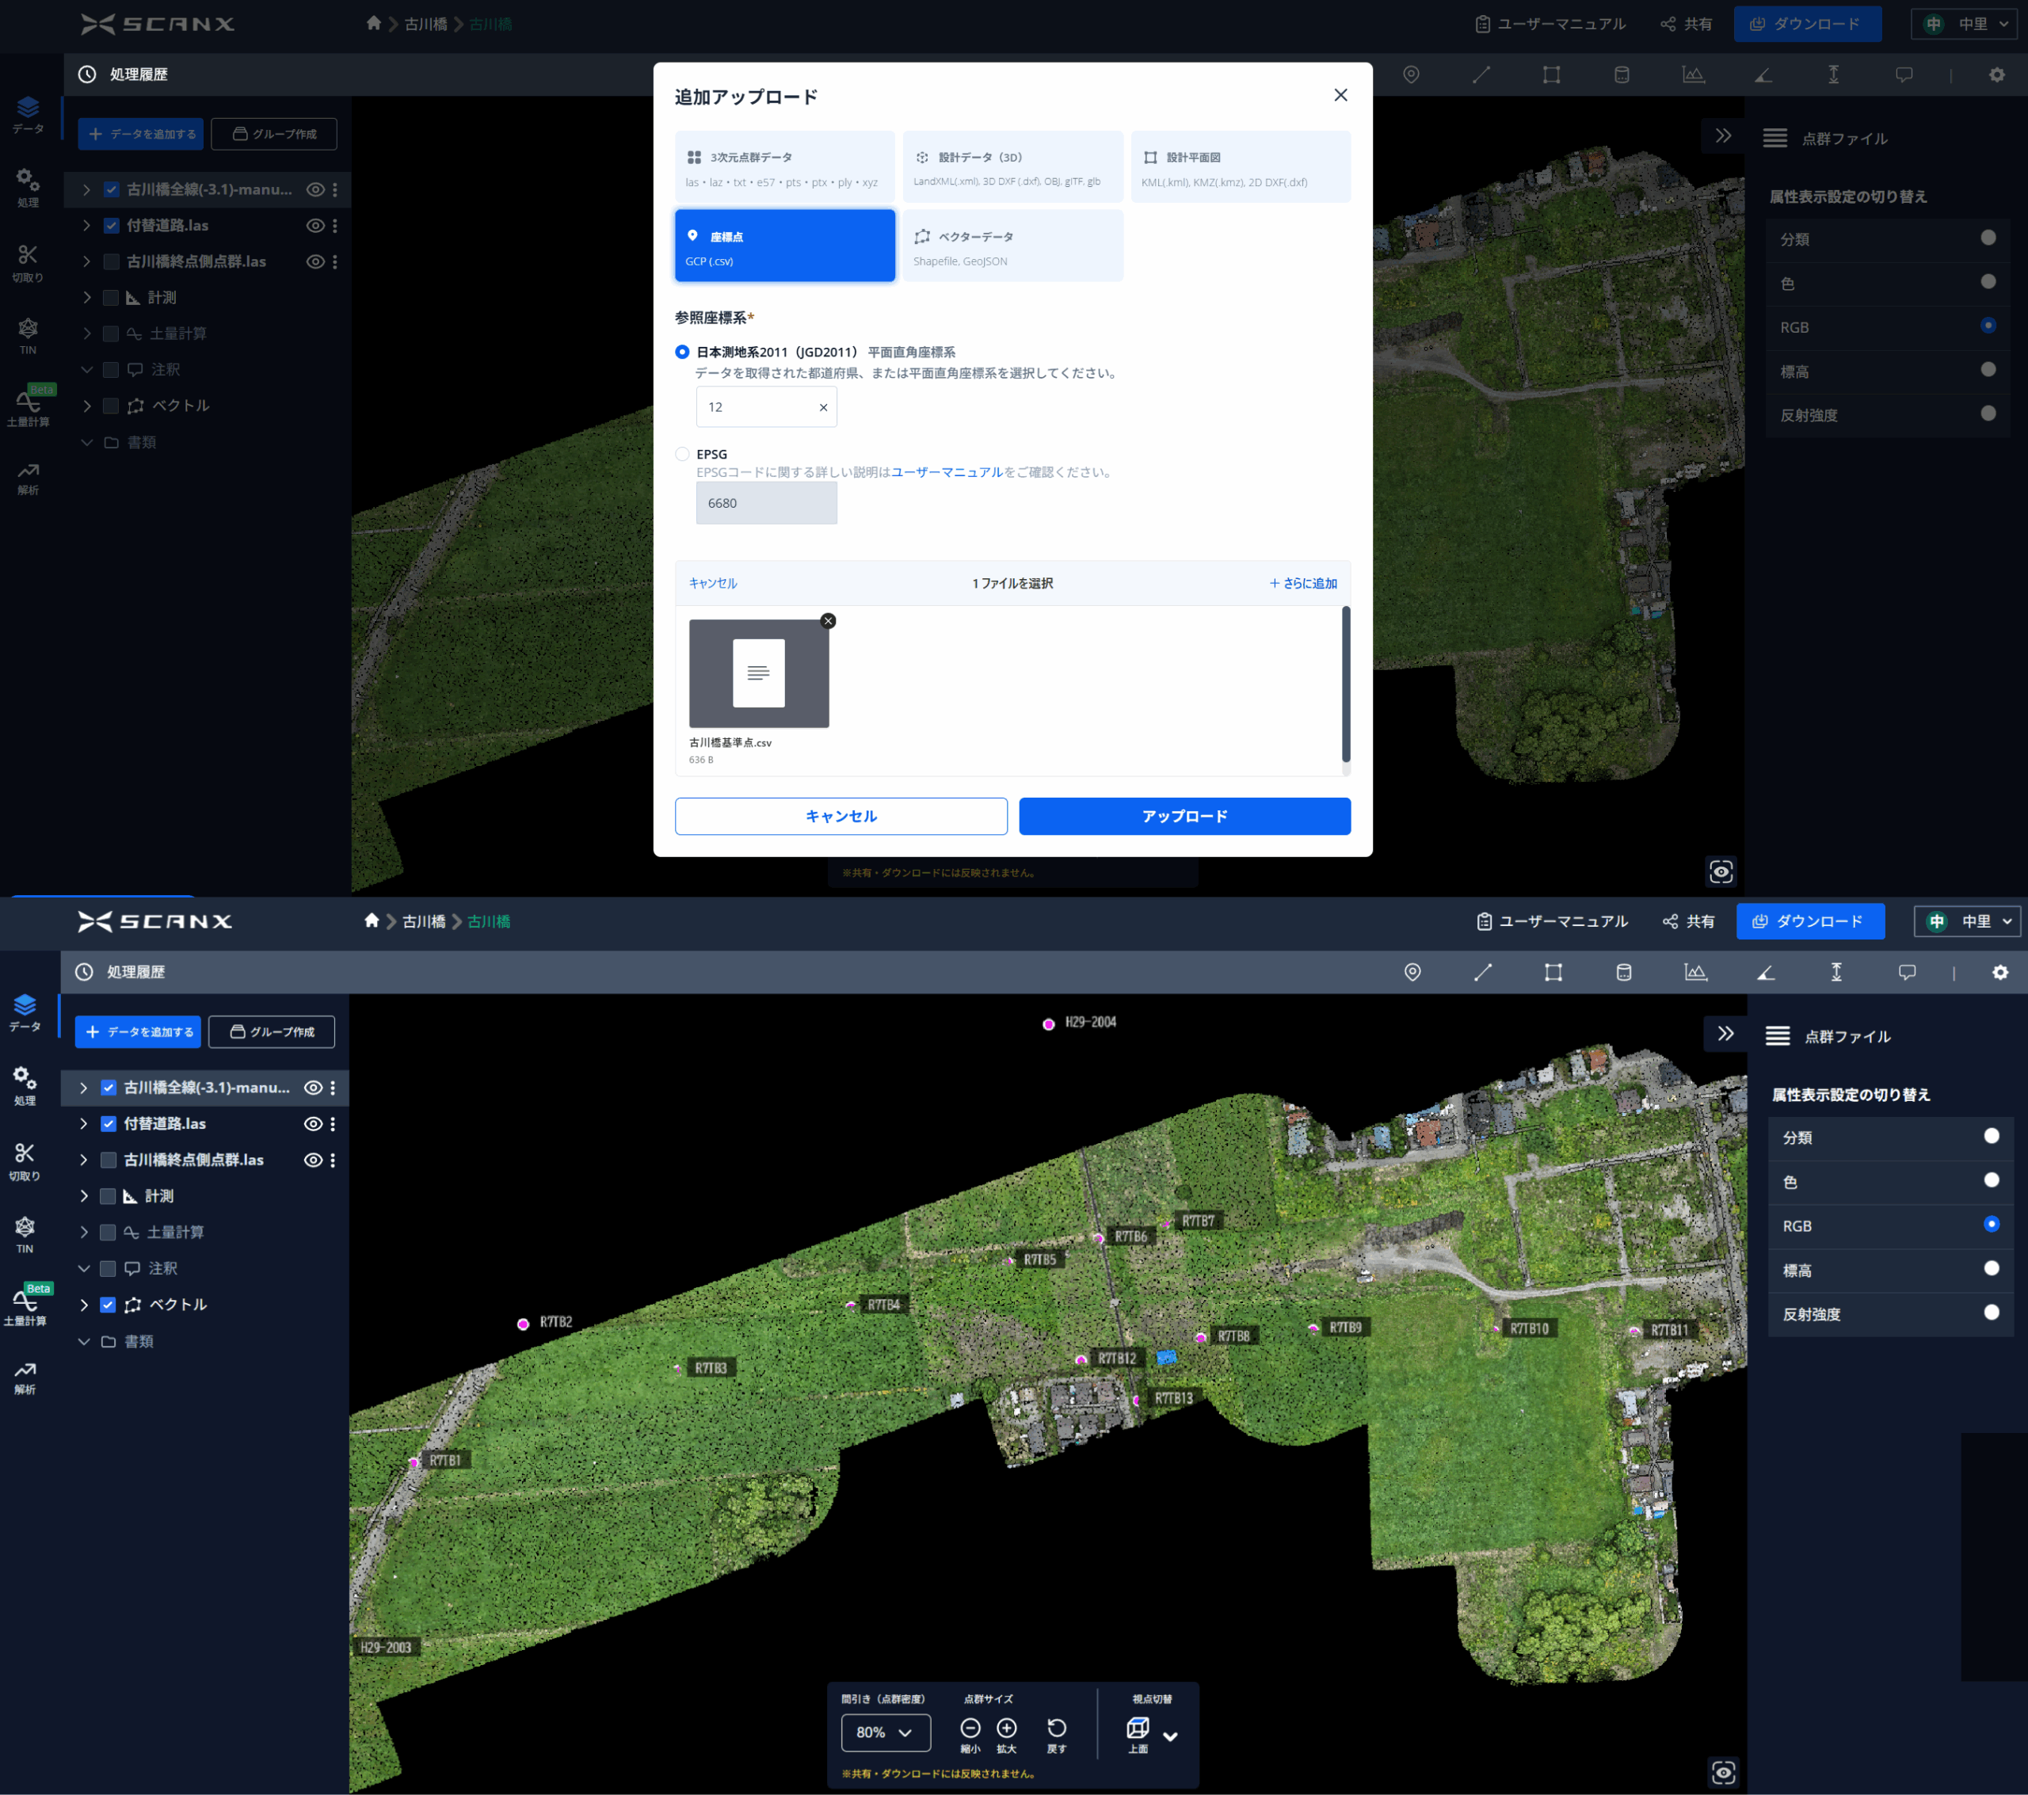The width and height of the screenshot is (2028, 1795).
Task: Click the pink R7TB12 marker point
Action: pyautogui.click(x=1081, y=1359)
